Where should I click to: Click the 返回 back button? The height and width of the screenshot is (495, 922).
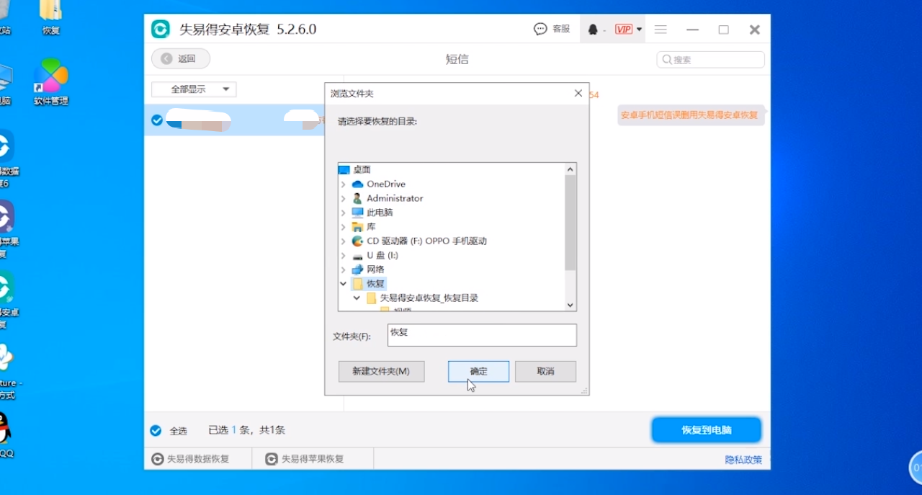[x=181, y=59]
